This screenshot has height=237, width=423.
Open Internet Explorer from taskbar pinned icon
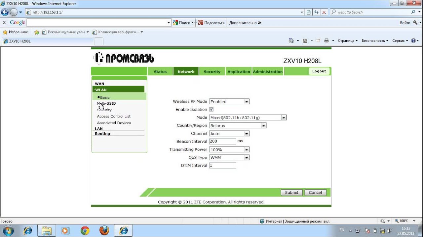point(28,230)
